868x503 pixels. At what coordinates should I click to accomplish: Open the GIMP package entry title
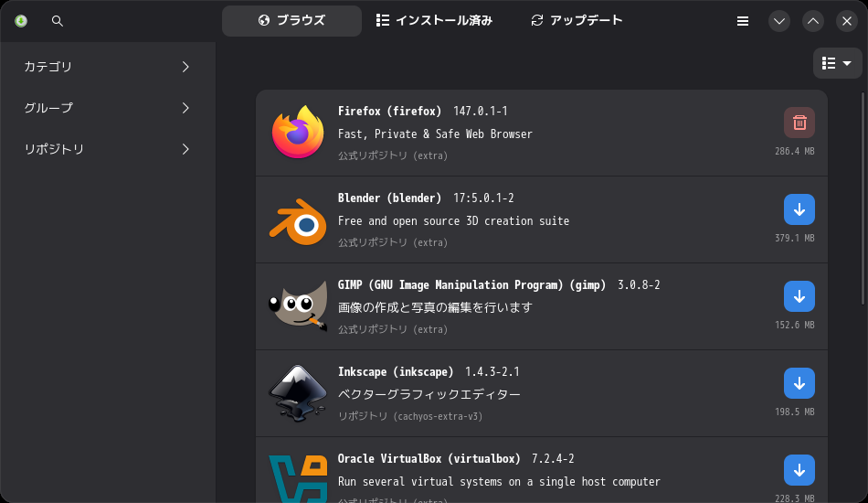click(471, 285)
